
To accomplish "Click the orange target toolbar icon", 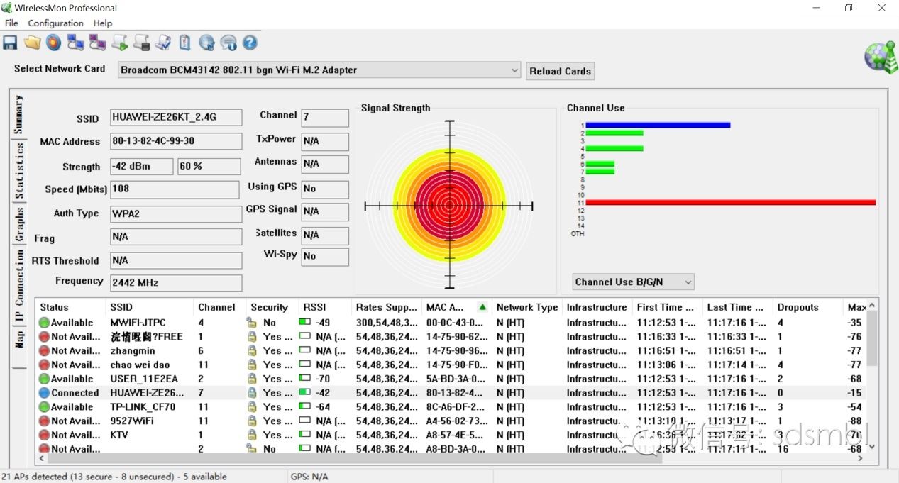I will click(x=54, y=43).
